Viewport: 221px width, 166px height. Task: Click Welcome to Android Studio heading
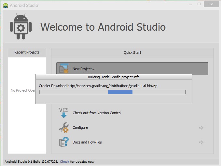[103, 27]
